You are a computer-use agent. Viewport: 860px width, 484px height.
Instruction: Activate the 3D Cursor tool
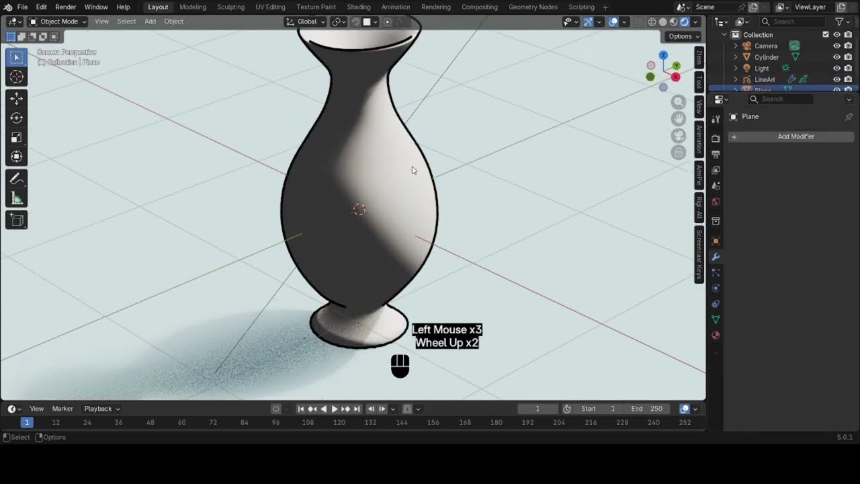pyautogui.click(x=17, y=77)
